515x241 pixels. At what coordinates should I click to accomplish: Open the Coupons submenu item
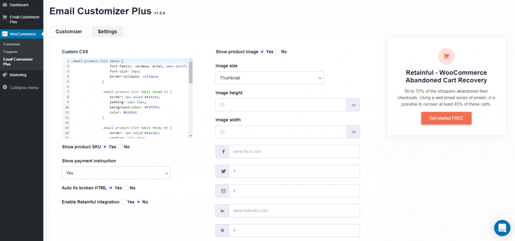pos(10,52)
